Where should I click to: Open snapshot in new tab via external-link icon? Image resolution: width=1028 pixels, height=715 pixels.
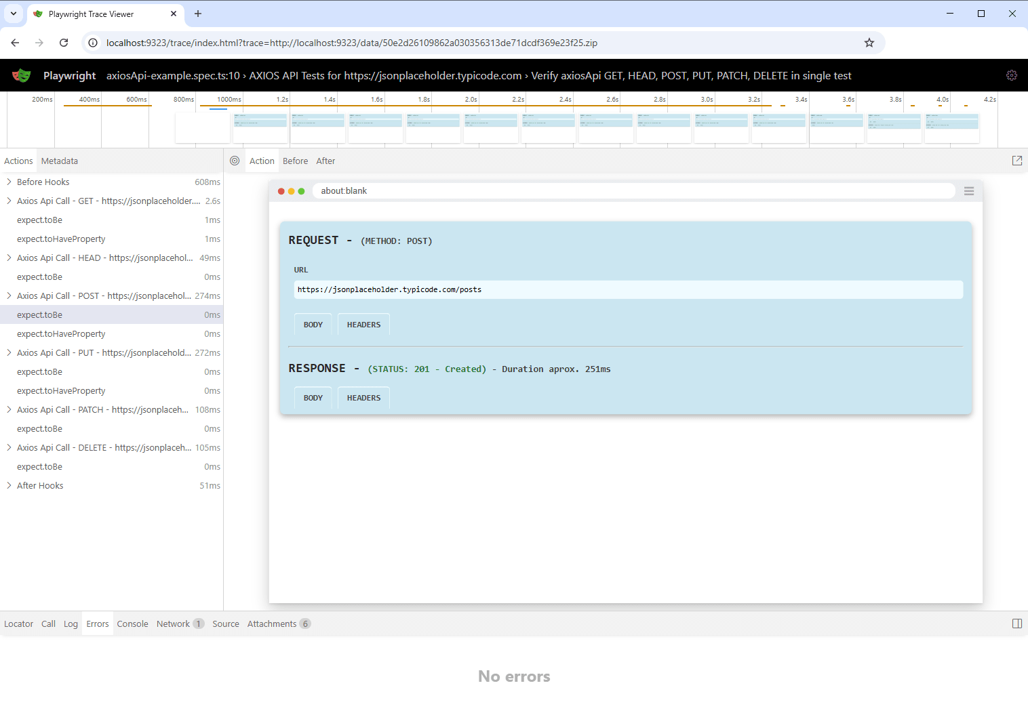(1016, 161)
